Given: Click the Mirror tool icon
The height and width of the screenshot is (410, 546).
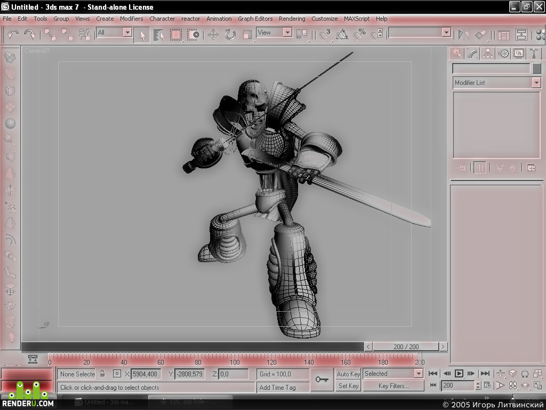Looking at the screenshot, I should [463, 35].
